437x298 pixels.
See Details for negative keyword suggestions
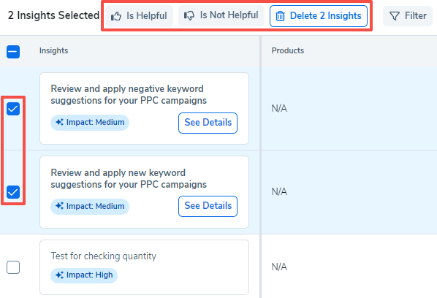point(208,123)
